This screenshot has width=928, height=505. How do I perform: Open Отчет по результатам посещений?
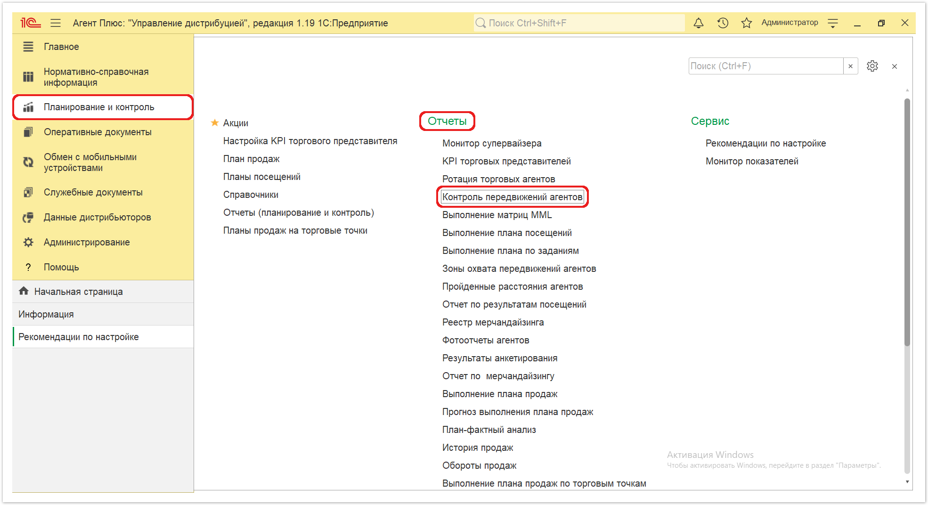[514, 304]
